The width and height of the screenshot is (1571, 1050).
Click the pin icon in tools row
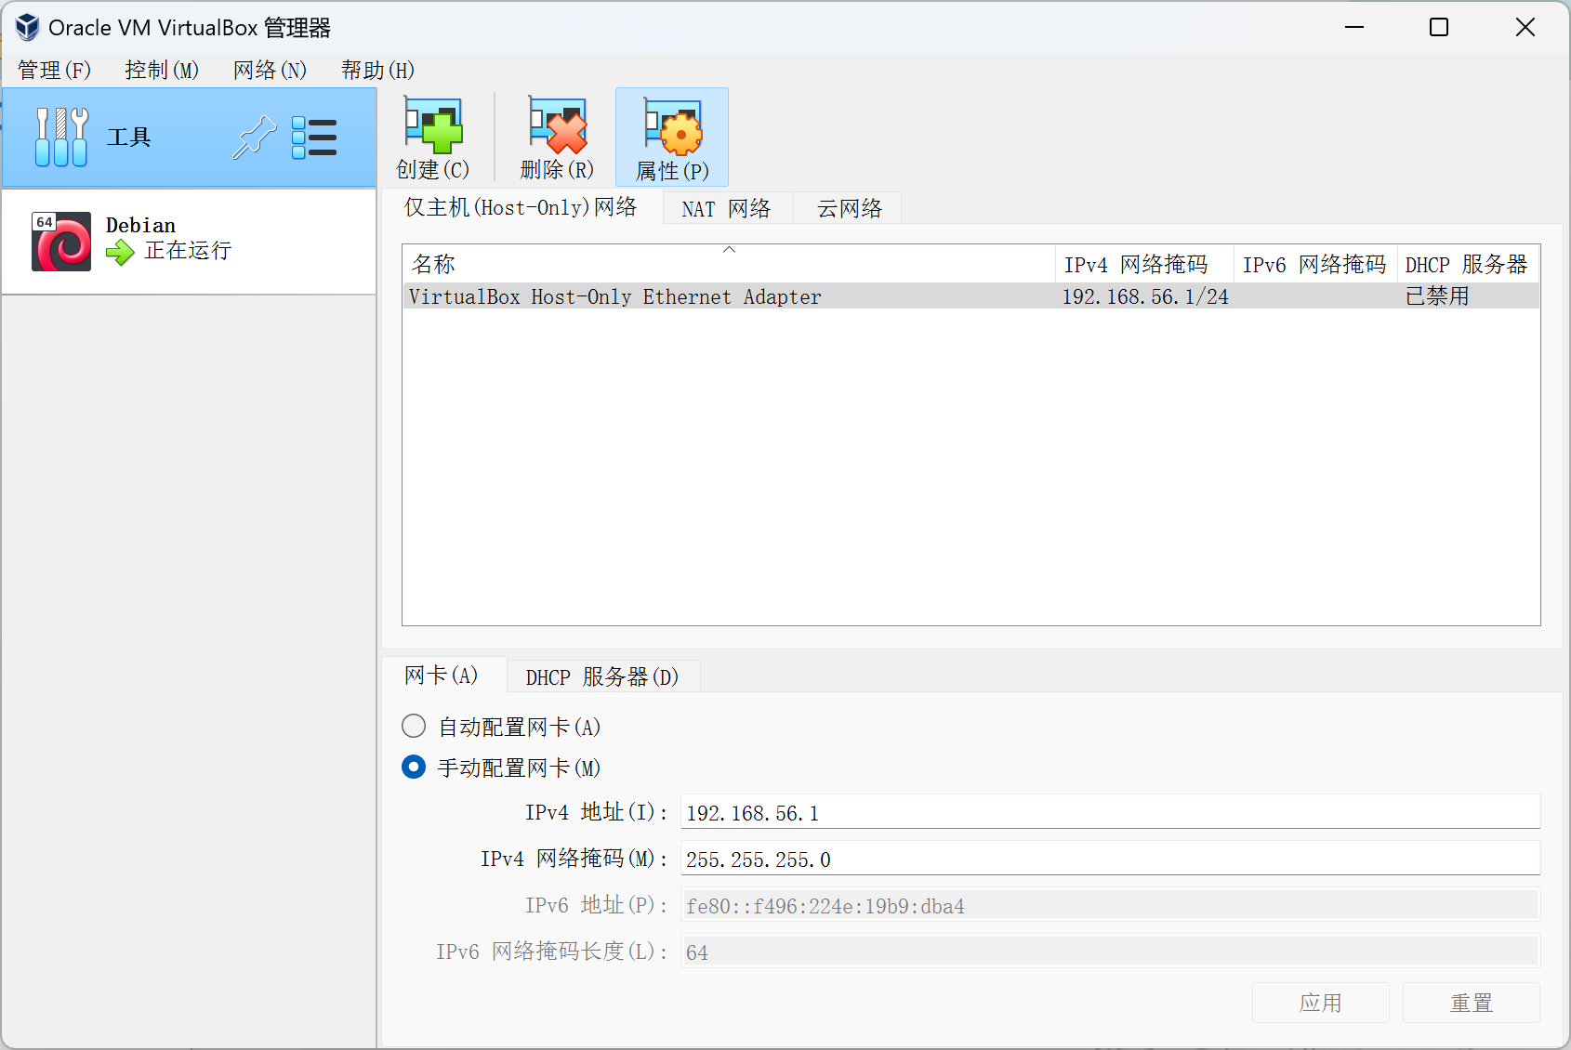point(254,138)
